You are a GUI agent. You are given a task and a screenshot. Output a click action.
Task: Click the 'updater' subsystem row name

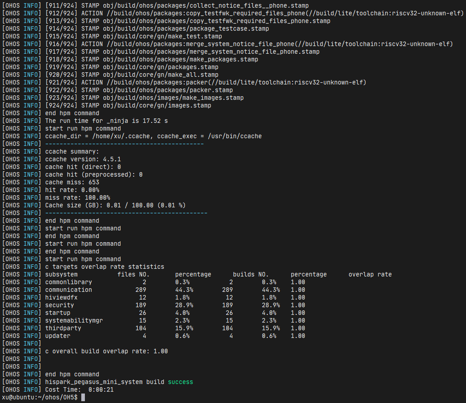pos(58,336)
